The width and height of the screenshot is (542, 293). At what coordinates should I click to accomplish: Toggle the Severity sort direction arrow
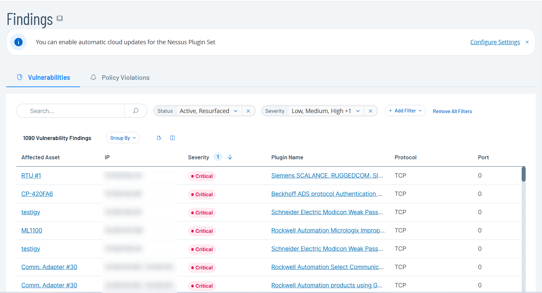pyautogui.click(x=230, y=157)
